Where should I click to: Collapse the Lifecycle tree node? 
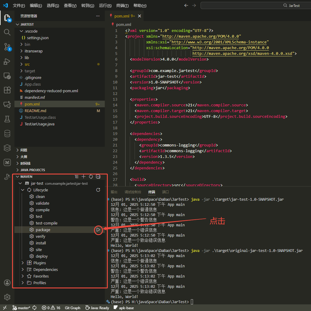click(23, 190)
